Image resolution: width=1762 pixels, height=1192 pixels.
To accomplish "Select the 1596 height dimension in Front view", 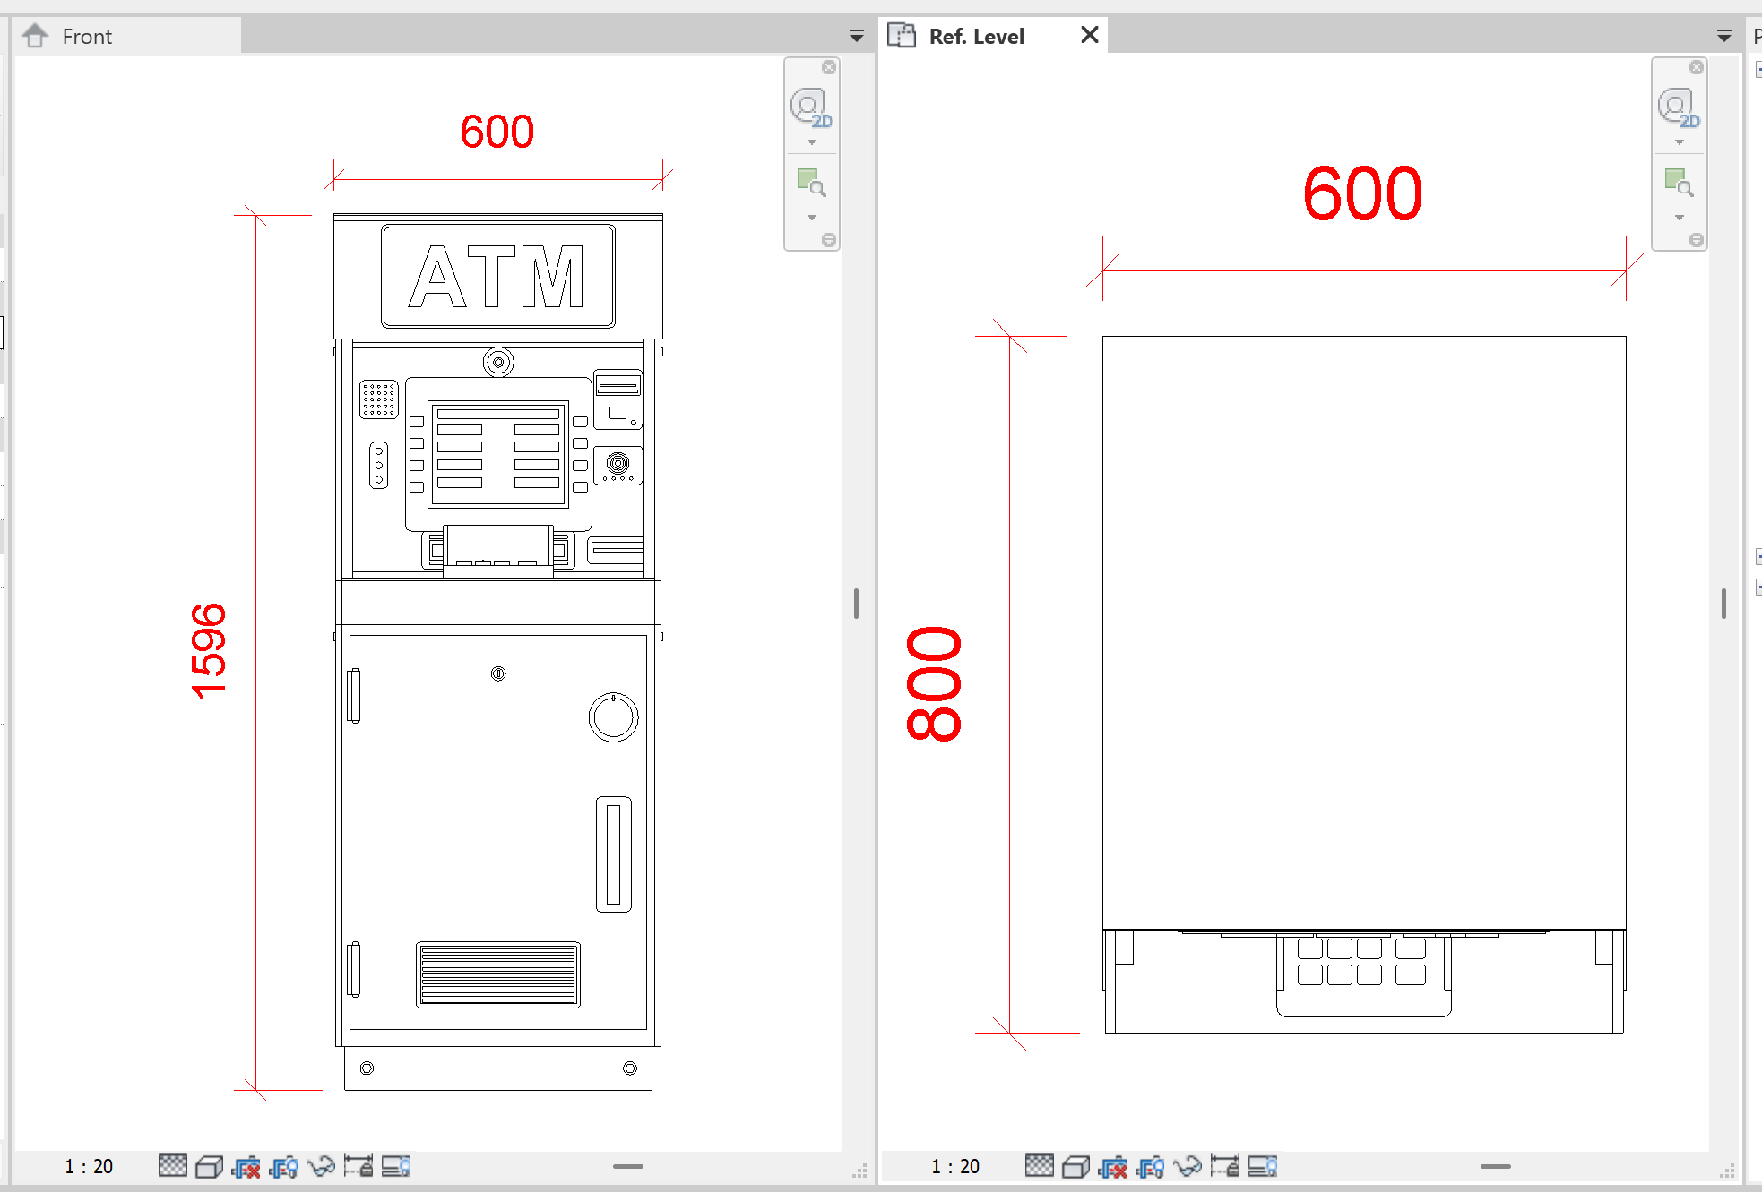I will pos(209,651).
